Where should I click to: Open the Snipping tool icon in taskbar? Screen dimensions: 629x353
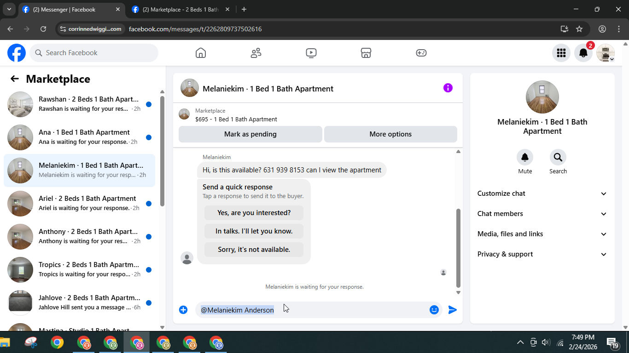point(31,342)
